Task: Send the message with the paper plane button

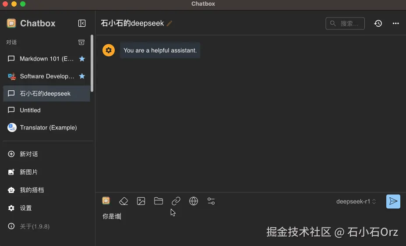Action: (393, 201)
